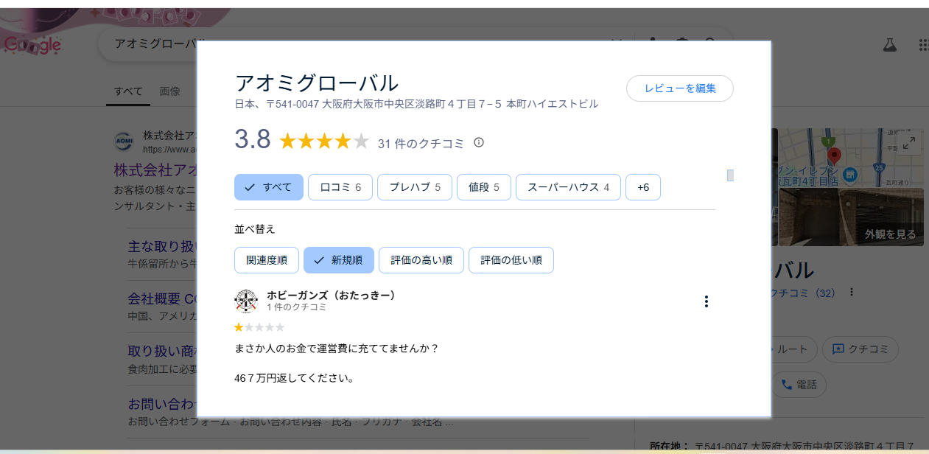Select the すべて review filter chip
Image resolution: width=929 pixels, height=454 pixels.
click(269, 187)
